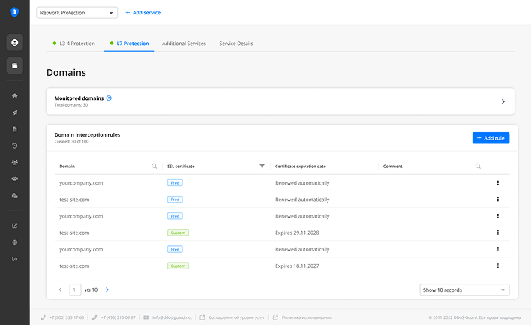Image resolution: width=531 pixels, height=325 pixels.
Task: Click the Add service link
Action: [x=142, y=13]
